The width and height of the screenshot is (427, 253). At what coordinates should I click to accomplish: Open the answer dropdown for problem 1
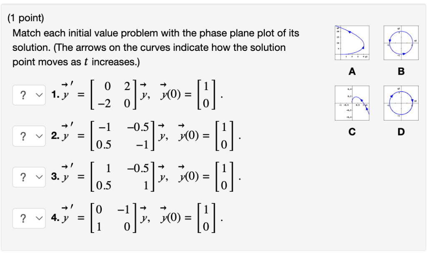pos(29,95)
